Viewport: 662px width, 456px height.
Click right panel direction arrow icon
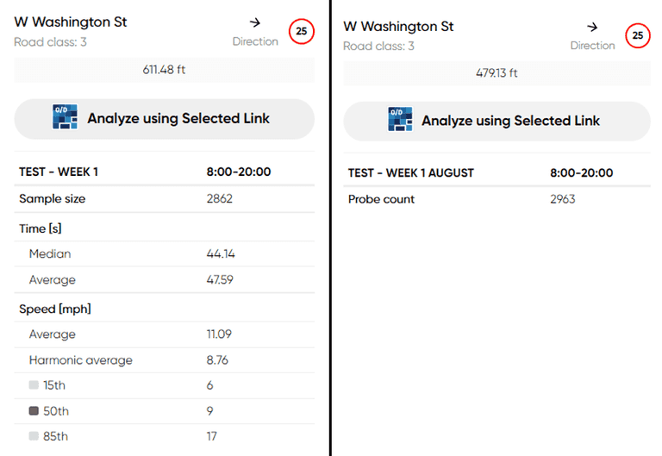click(592, 27)
